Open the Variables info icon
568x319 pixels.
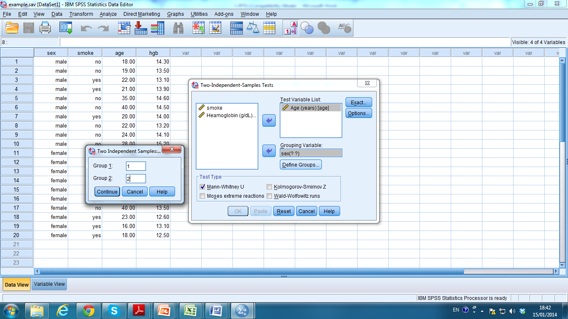click(x=158, y=28)
